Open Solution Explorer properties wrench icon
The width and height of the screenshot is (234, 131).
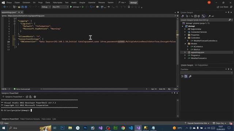click(210, 16)
